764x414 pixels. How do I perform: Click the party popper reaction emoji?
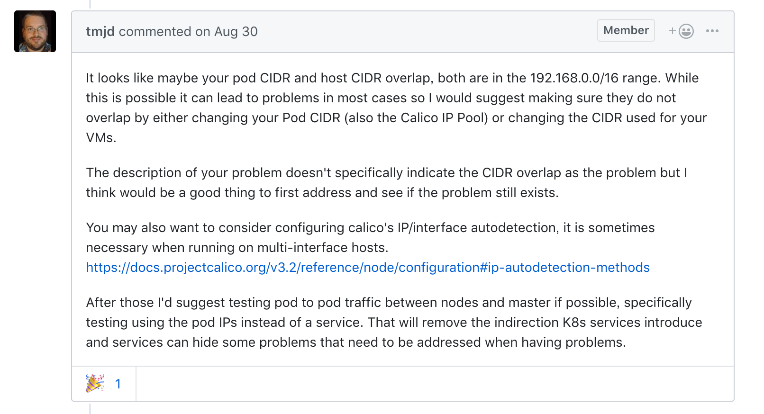click(95, 383)
